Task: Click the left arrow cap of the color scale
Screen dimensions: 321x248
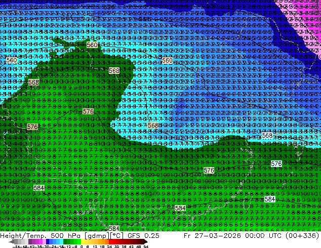Action: 11,242
